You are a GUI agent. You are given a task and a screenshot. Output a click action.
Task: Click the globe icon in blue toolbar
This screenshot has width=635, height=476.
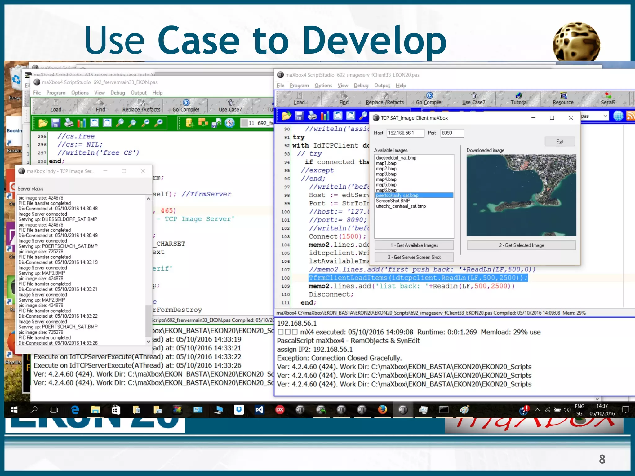tap(618, 116)
